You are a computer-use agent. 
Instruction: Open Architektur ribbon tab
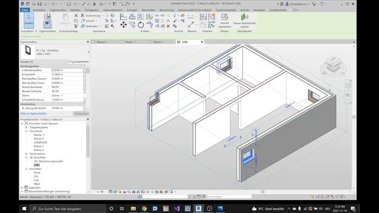tap(39, 10)
